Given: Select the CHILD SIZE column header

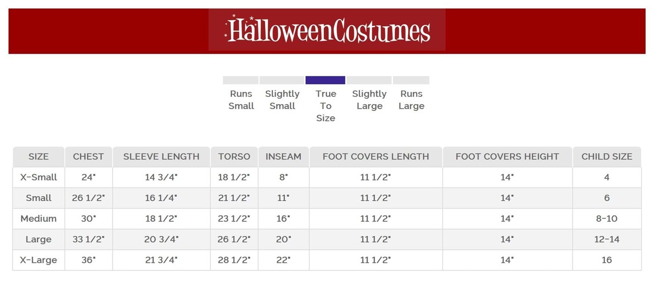Looking at the screenshot, I should click(x=607, y=157).
